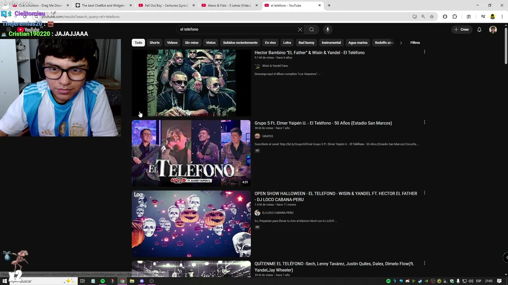Click the Grupo 5 El Teléfono thumbnail
Screen dimensions: 508x285
(x=191, y=153)
